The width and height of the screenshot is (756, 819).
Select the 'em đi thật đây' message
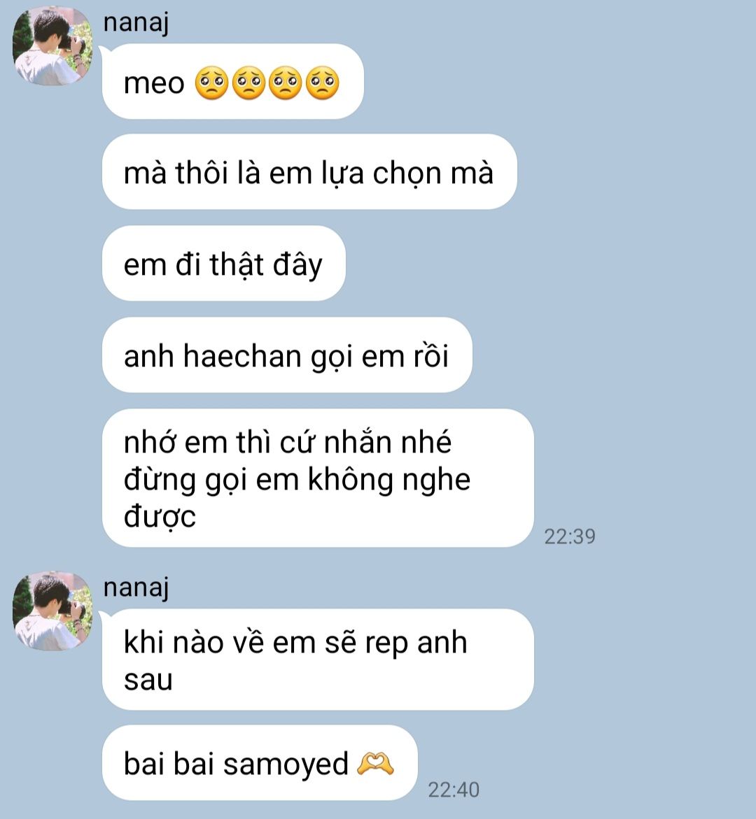[x=224, y=263]
